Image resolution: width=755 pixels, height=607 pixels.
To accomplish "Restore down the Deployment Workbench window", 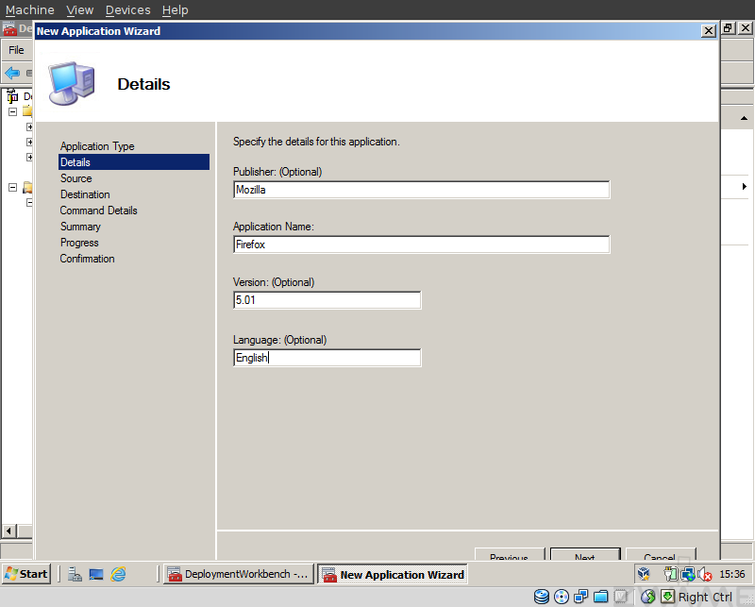I will coord(728,28).
